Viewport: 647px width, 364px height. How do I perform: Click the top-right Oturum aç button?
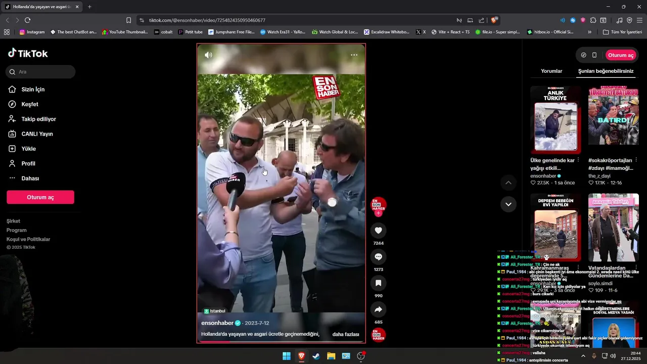tap(621, 55)
